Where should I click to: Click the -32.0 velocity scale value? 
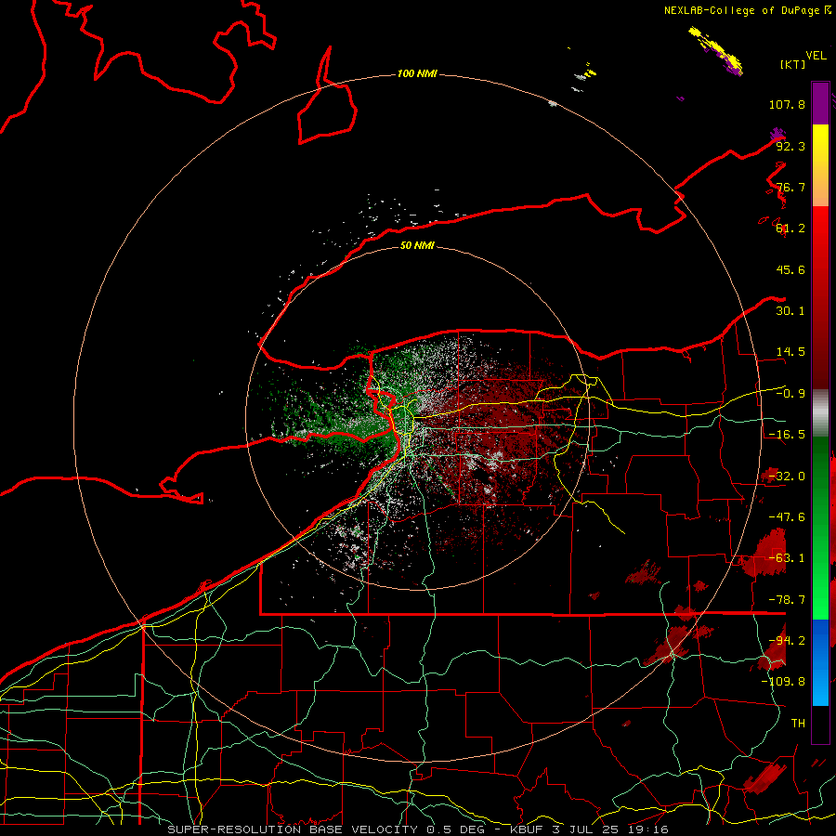point(787,477)
